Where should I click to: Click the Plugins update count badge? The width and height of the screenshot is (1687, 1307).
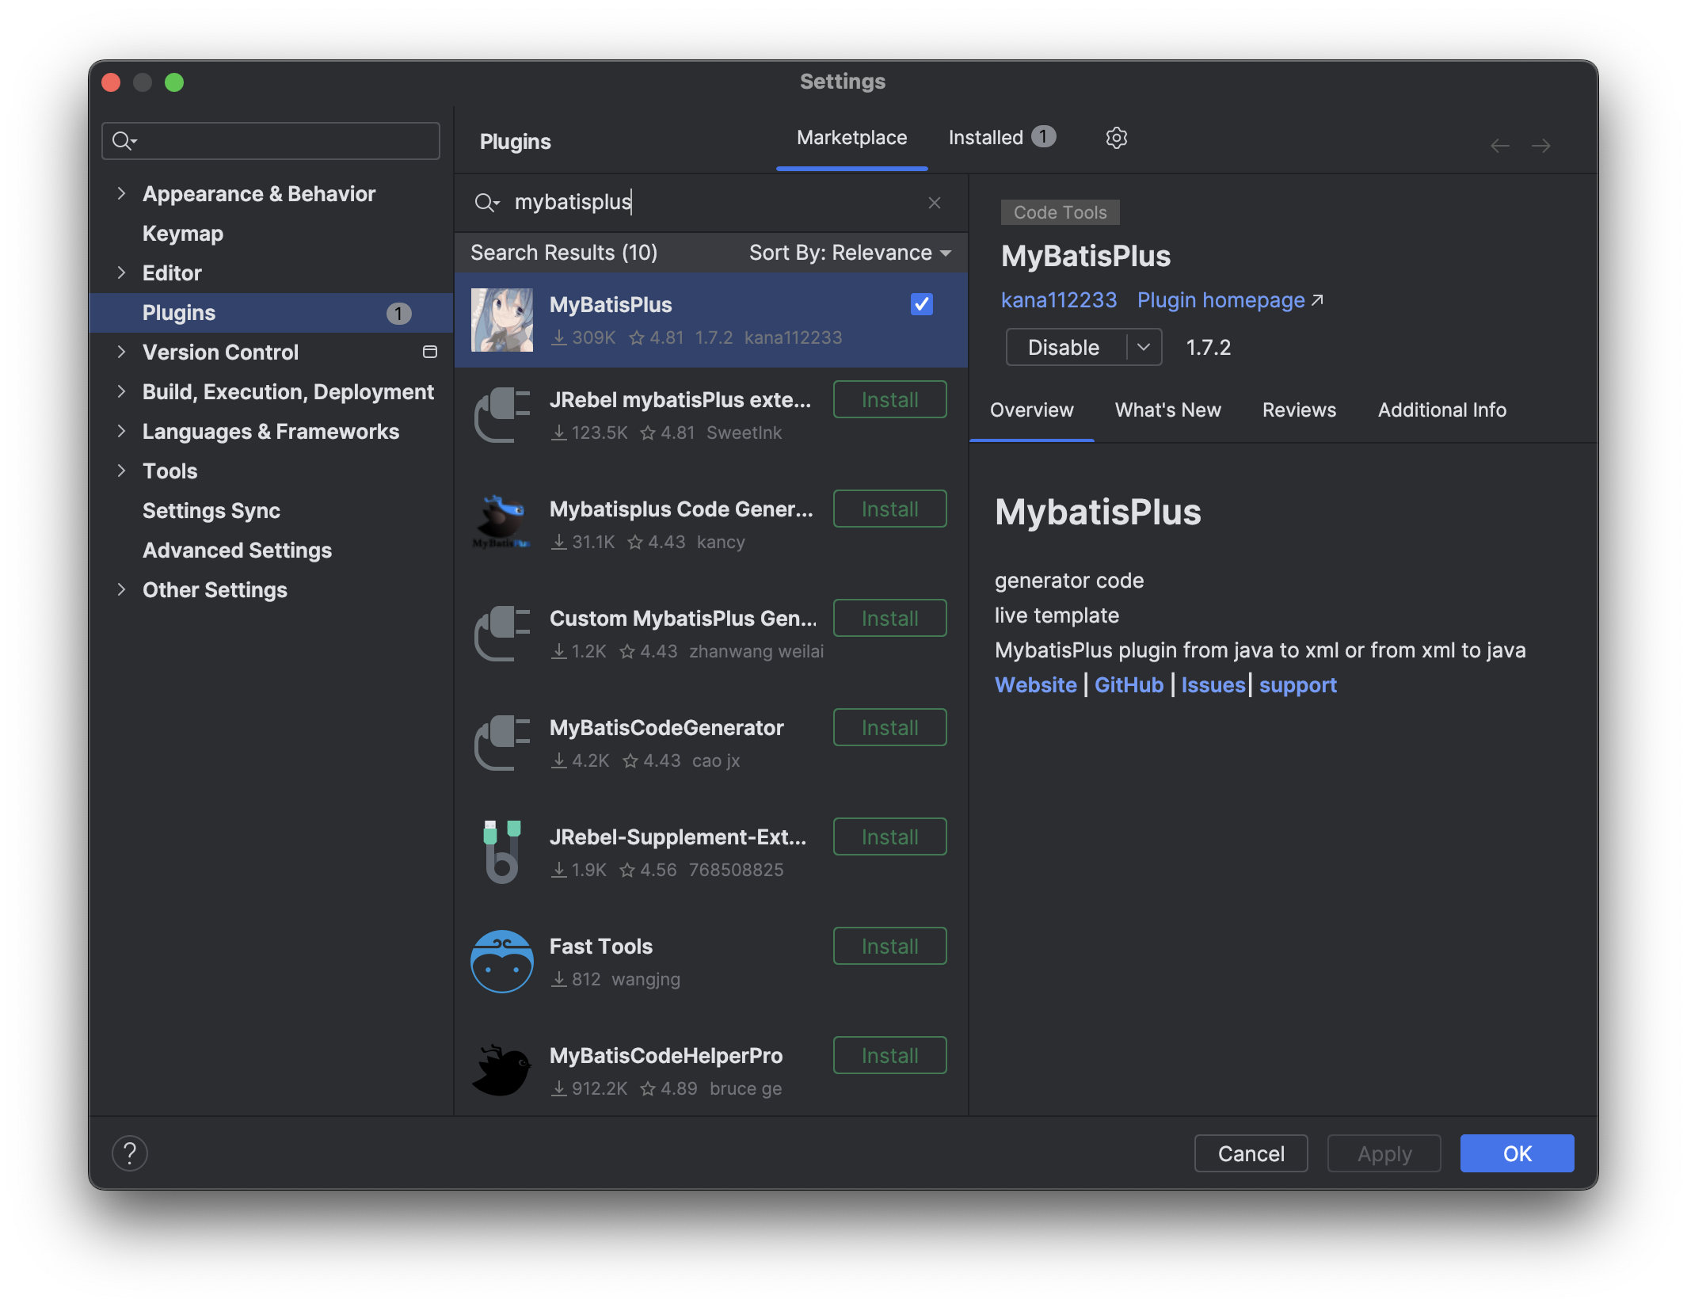click(x=398, y=314)
